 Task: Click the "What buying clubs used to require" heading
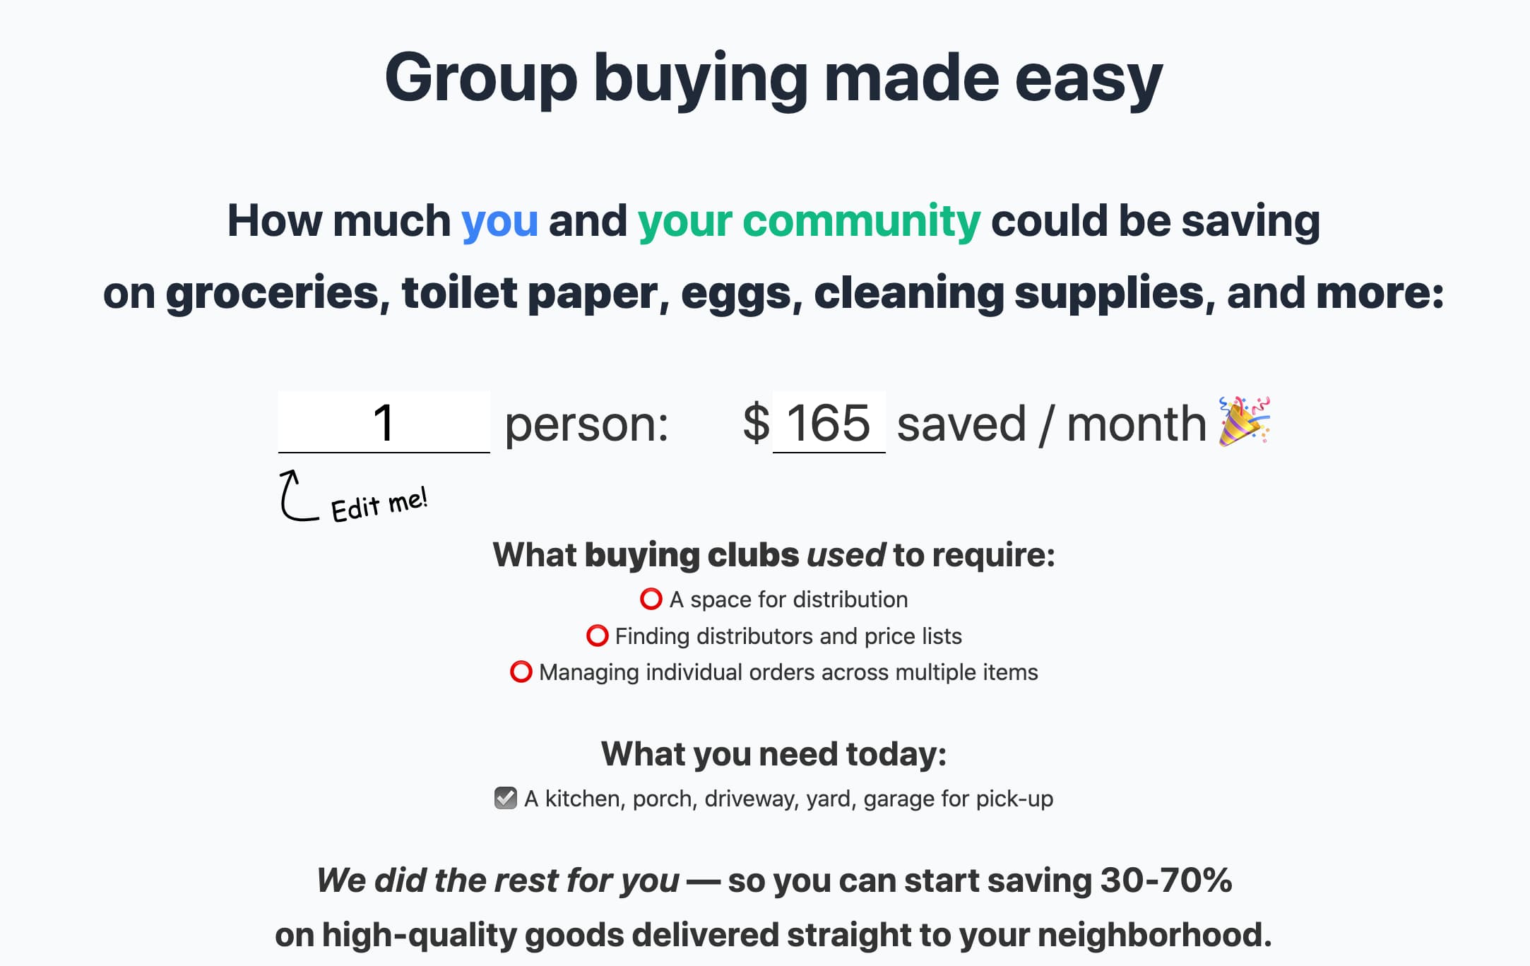pyautogui.click(x=773, y=555)
